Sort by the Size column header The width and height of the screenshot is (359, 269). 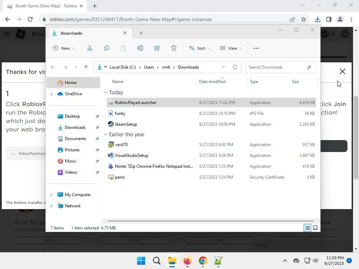coord(295,81)
